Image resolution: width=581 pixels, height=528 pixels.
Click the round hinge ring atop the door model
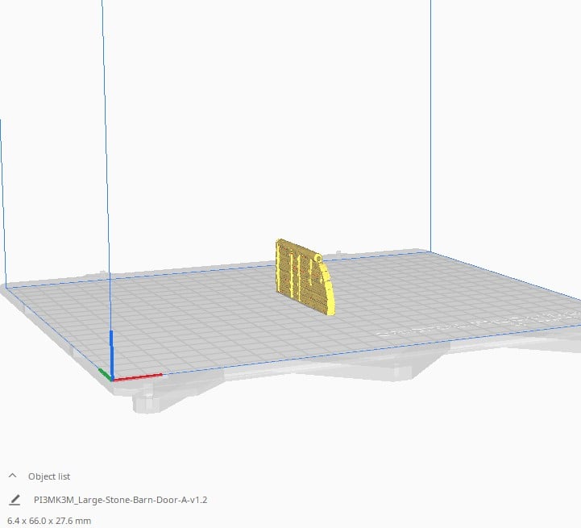pyautogui.click(x=318, y=257)
